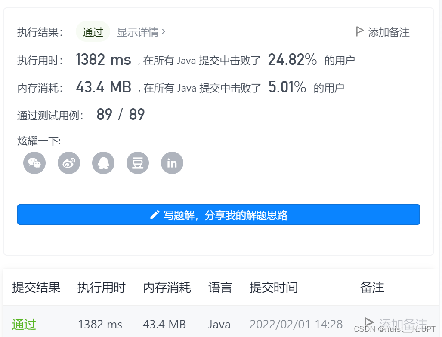This screenshot has width=442, height=337.
Task: Click the 89 / 89 test cases value
Action: pos(121,115)
